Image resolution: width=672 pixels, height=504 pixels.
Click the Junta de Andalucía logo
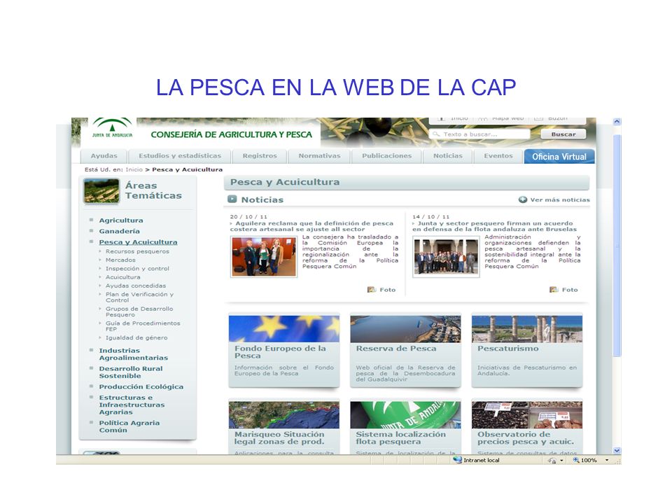(x=112, y=127)
